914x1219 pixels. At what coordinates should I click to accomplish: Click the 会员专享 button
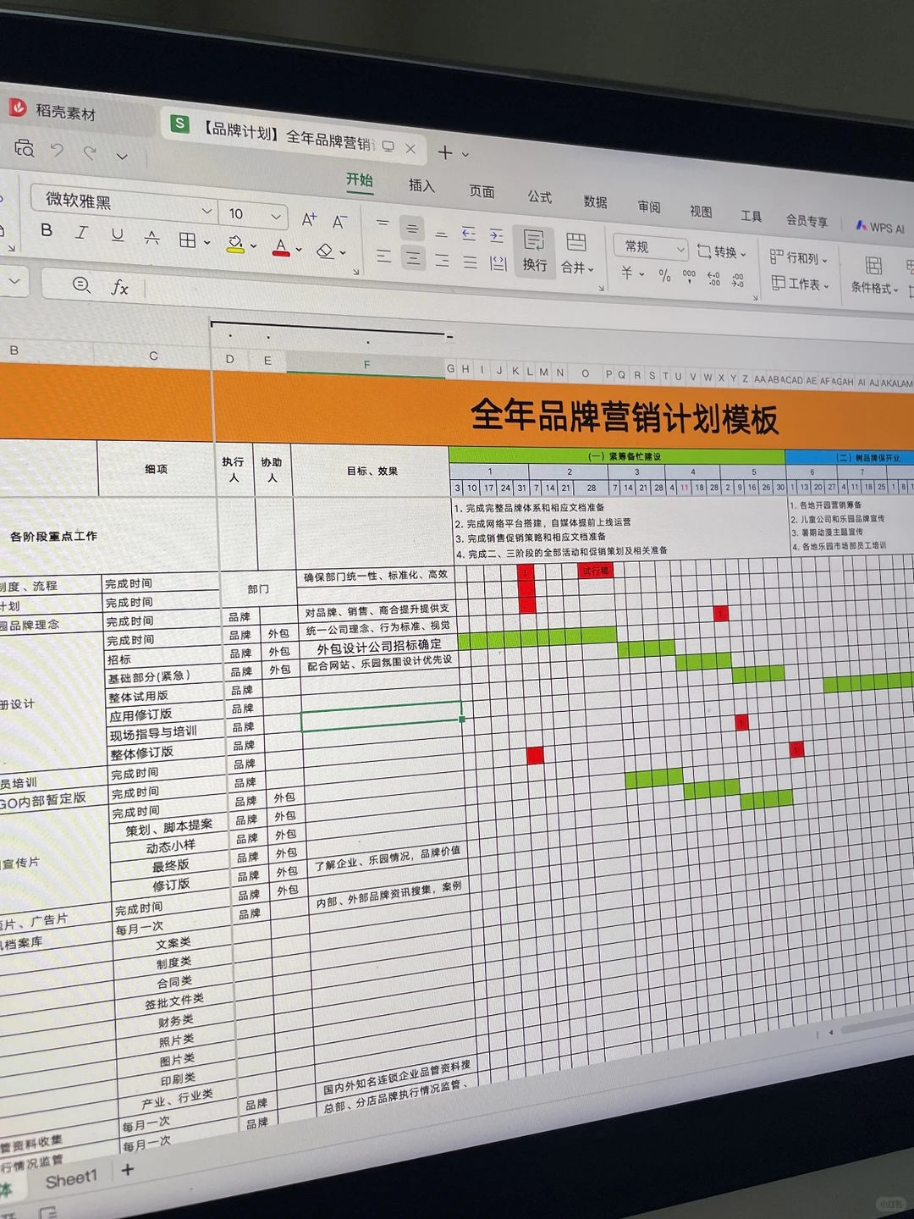[x=808, y=221]
